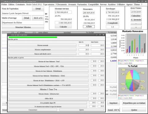The height and width of the screenshot is (114, 148).
Task: Click the plus button under C. inversée
Action: [x=136, y=27]
